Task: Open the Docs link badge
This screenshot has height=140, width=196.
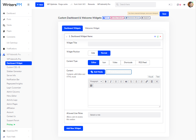Action: click(106, 18)
